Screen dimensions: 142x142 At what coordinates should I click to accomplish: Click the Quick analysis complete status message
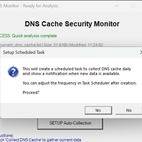coord(34,36)
